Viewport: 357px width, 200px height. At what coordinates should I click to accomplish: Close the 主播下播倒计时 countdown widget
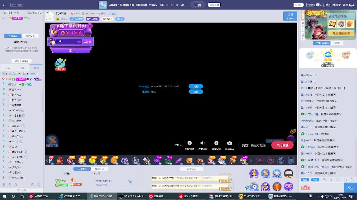(90, 26)
